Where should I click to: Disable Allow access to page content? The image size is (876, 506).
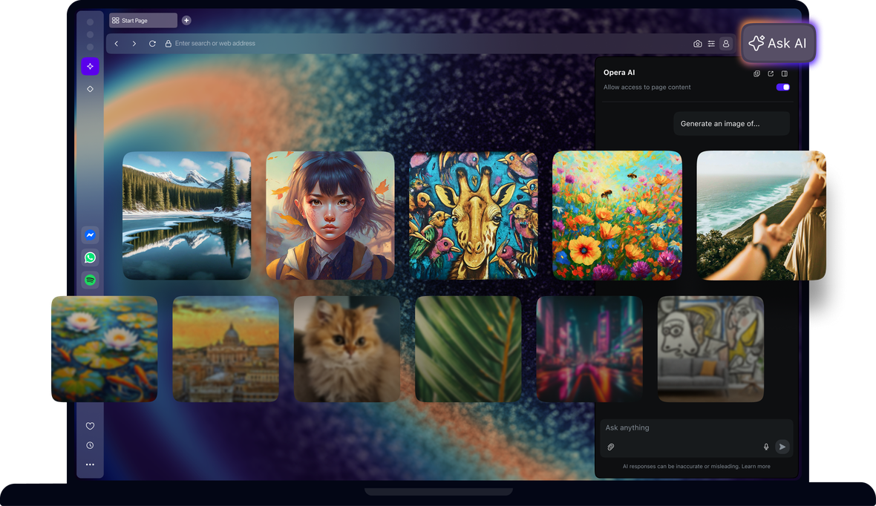782,87
